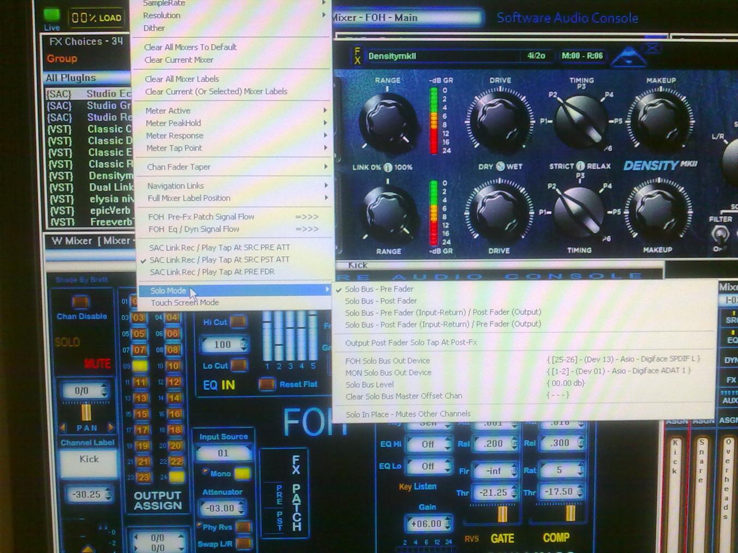This screenshot has height=553, width=738.
Task: Expand the Navigation Links submenu
Action: tap(235, 186)
